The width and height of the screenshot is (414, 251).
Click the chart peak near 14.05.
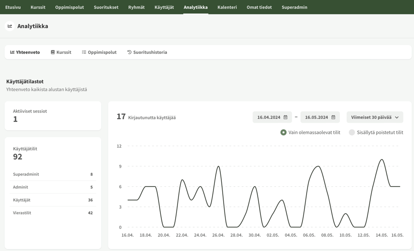(382, 160)
